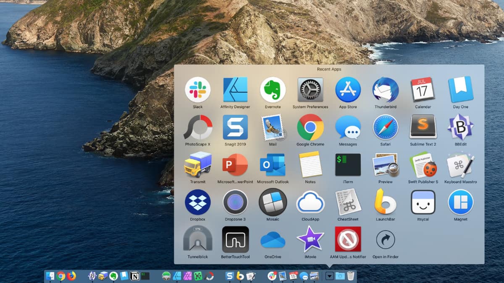Open Dropbox
The height and width of the screenshot is (283, 504).
click(198, 202)
